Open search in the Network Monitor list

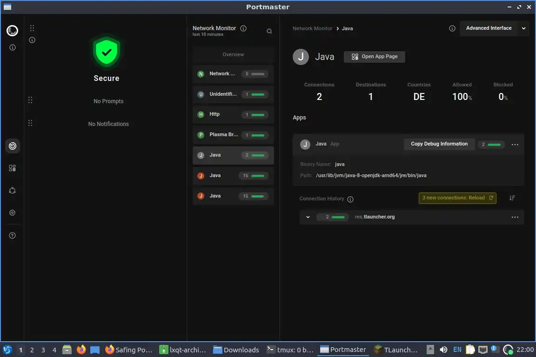click(269, 32)
